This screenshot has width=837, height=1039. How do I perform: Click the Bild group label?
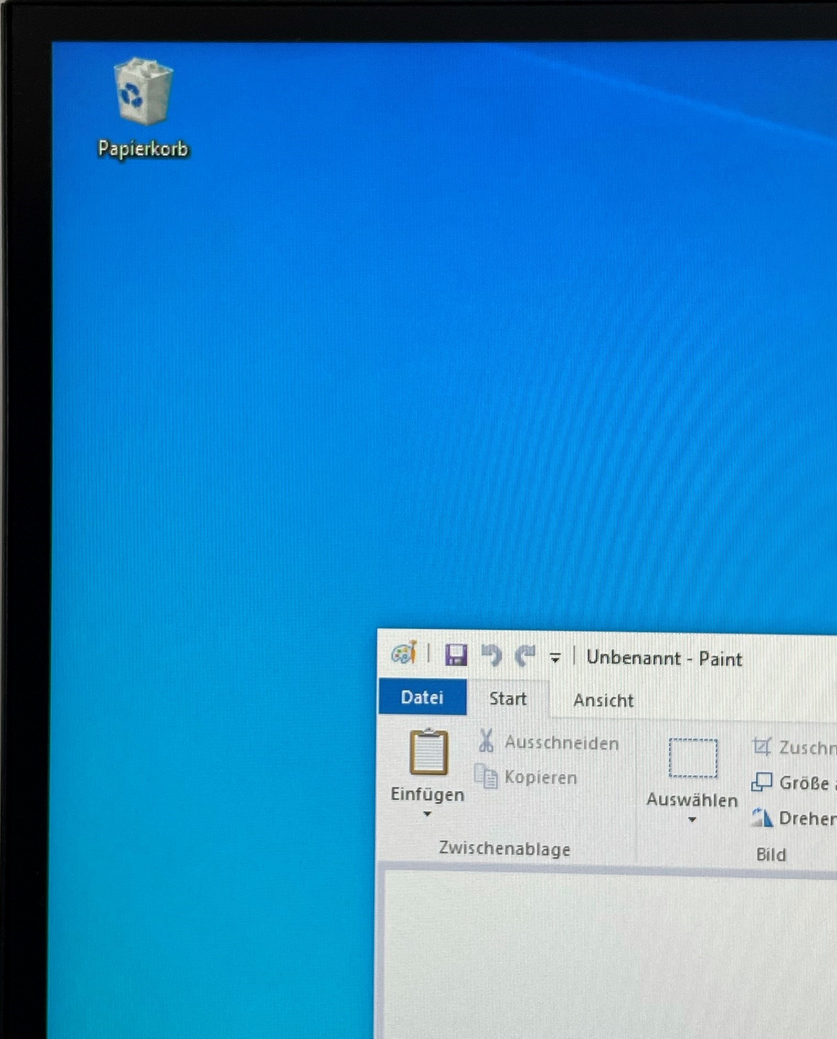(771, 855)
